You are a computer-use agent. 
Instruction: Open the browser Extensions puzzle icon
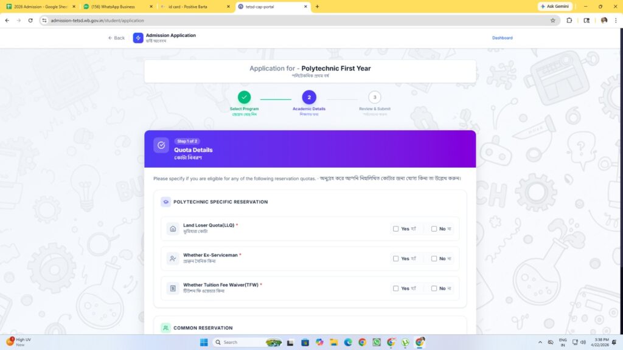click(x=569, y=20)
